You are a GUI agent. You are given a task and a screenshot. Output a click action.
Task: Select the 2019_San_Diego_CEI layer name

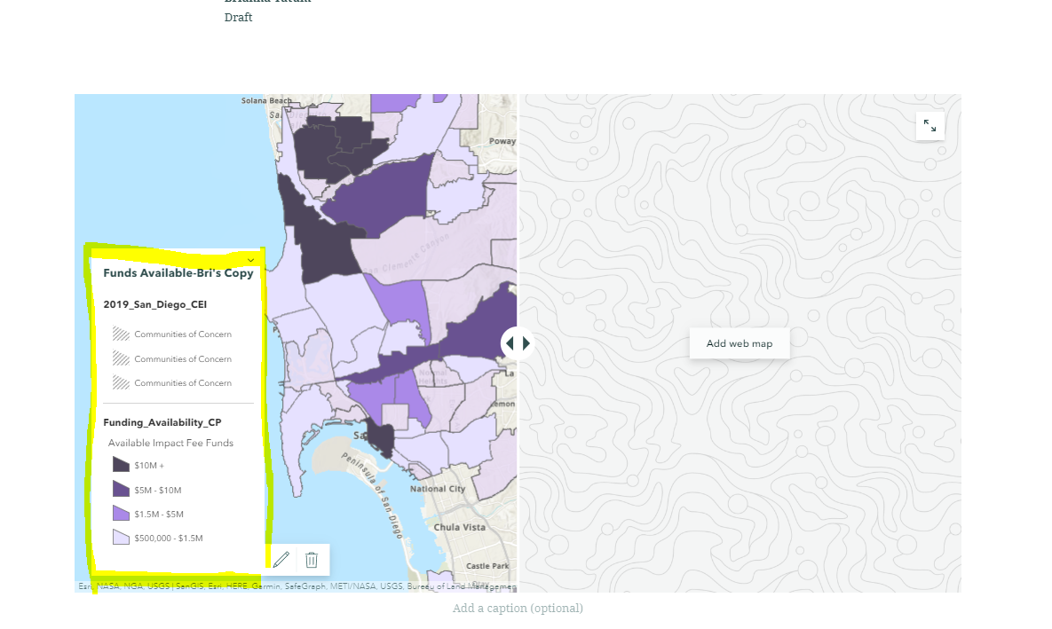tap(156, 303)
